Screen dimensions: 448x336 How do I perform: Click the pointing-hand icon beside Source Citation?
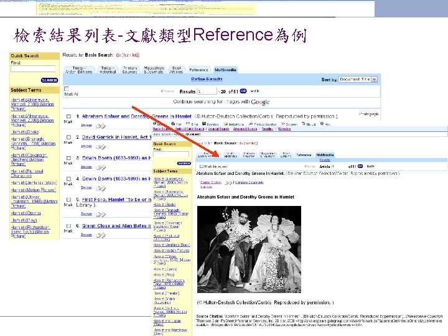(x=228, y=182)
